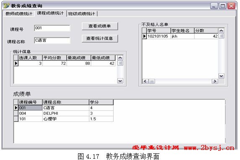The width and height of the screenshot is (240, 160).
Task: Click the 学分 column header
Action: 101,102
